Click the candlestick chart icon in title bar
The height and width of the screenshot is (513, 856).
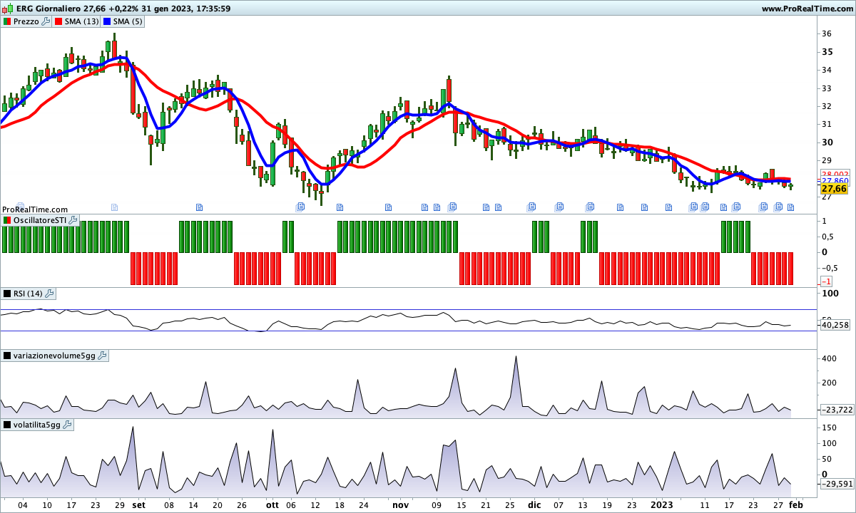7,9
